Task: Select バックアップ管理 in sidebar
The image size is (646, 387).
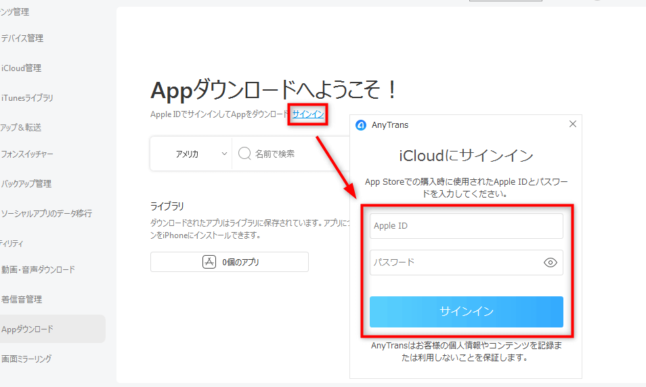Action: tap(26, 184)
